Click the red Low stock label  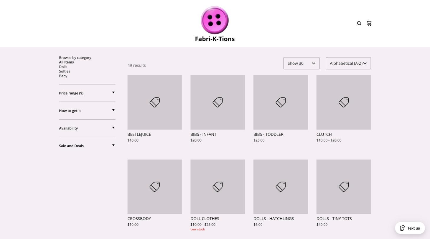click(197, 229)
